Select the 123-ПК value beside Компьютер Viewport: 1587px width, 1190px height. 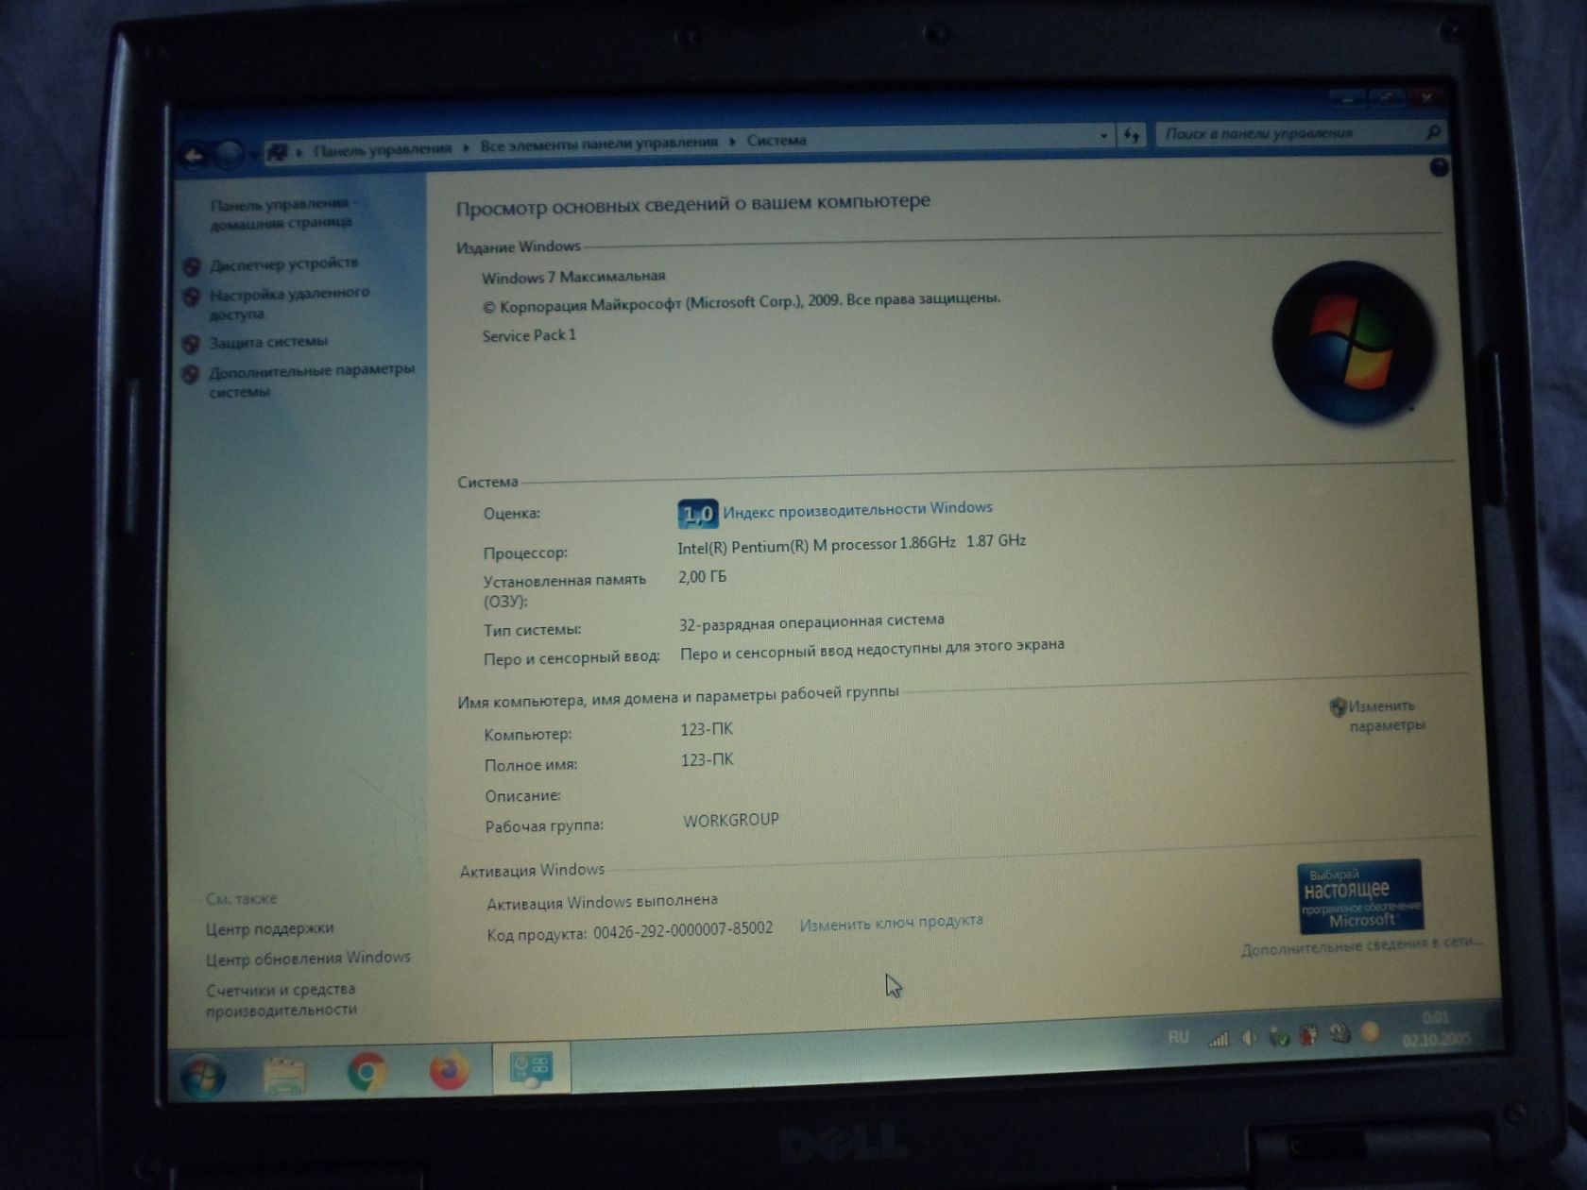707,729
